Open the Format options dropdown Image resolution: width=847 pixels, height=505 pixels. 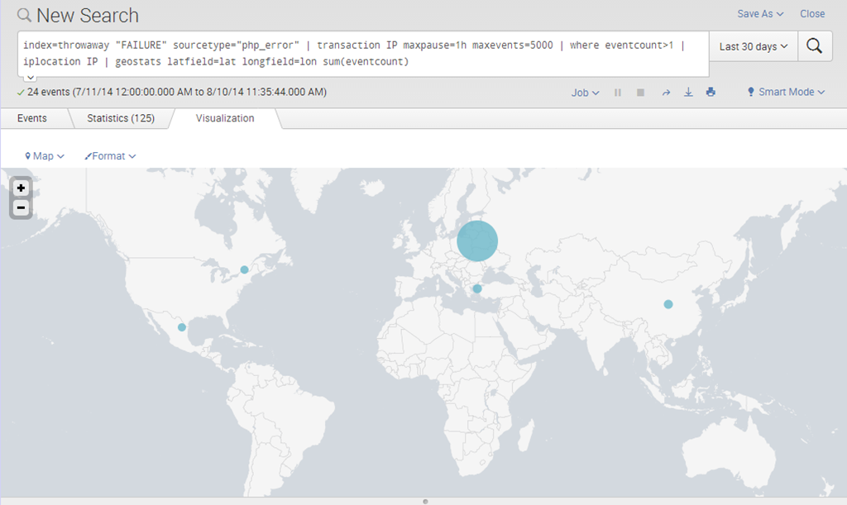tap(110, 156)
